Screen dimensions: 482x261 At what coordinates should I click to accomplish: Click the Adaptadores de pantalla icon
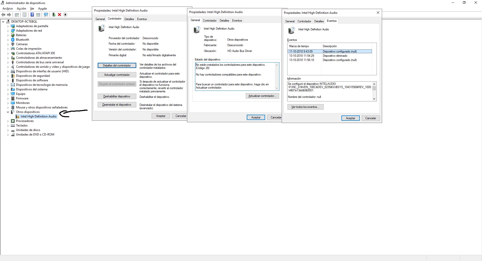pyautogui.click(x=13, y=26)
